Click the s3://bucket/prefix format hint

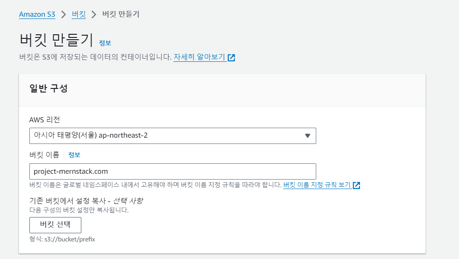point(62,239)
